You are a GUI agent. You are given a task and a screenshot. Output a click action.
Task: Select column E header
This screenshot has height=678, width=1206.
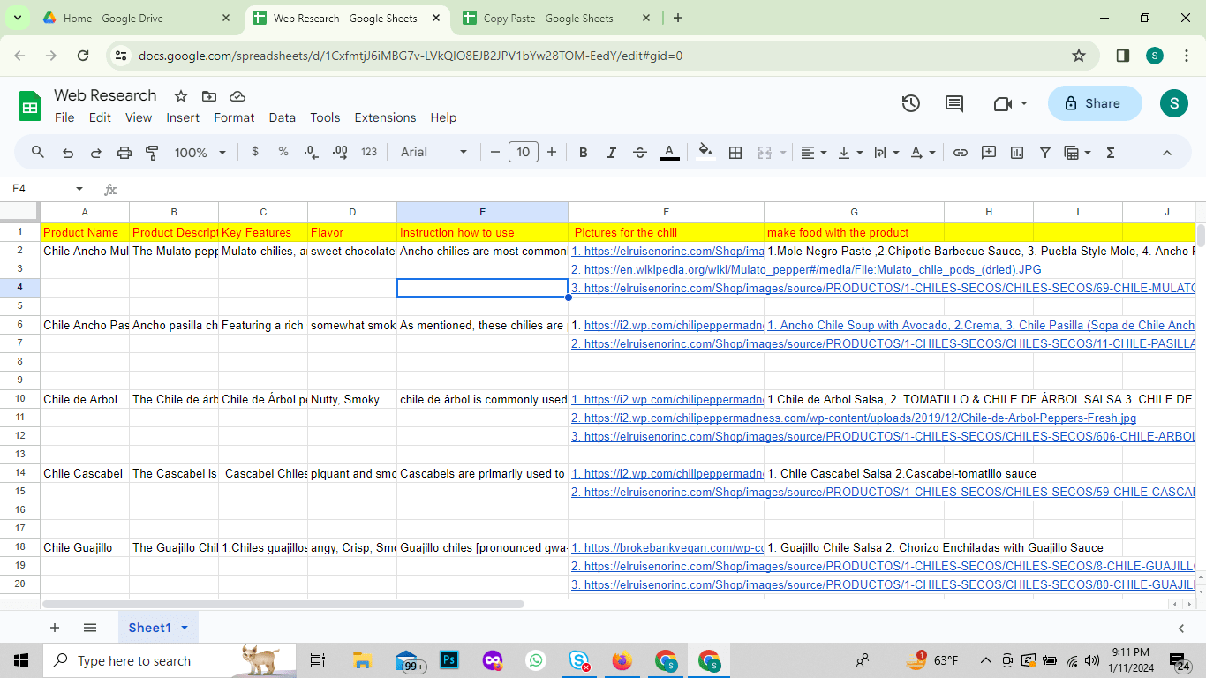(x=482, y=212)
